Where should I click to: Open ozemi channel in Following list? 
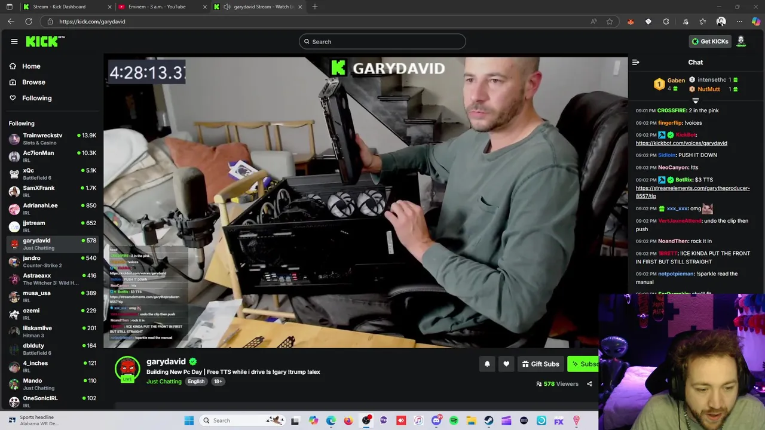[53, 314]
